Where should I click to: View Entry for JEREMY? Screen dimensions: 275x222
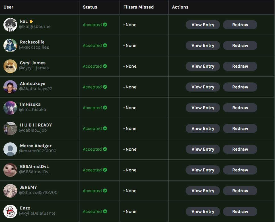tap(203, 191)
